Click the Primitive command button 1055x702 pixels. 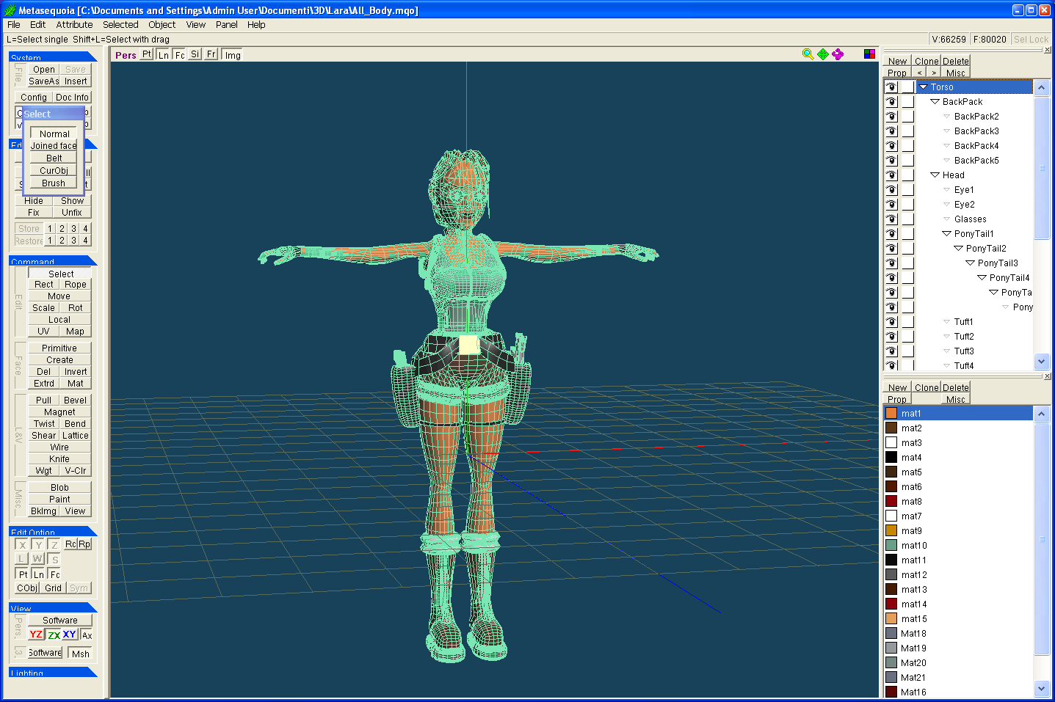click(x=59, y=348)
